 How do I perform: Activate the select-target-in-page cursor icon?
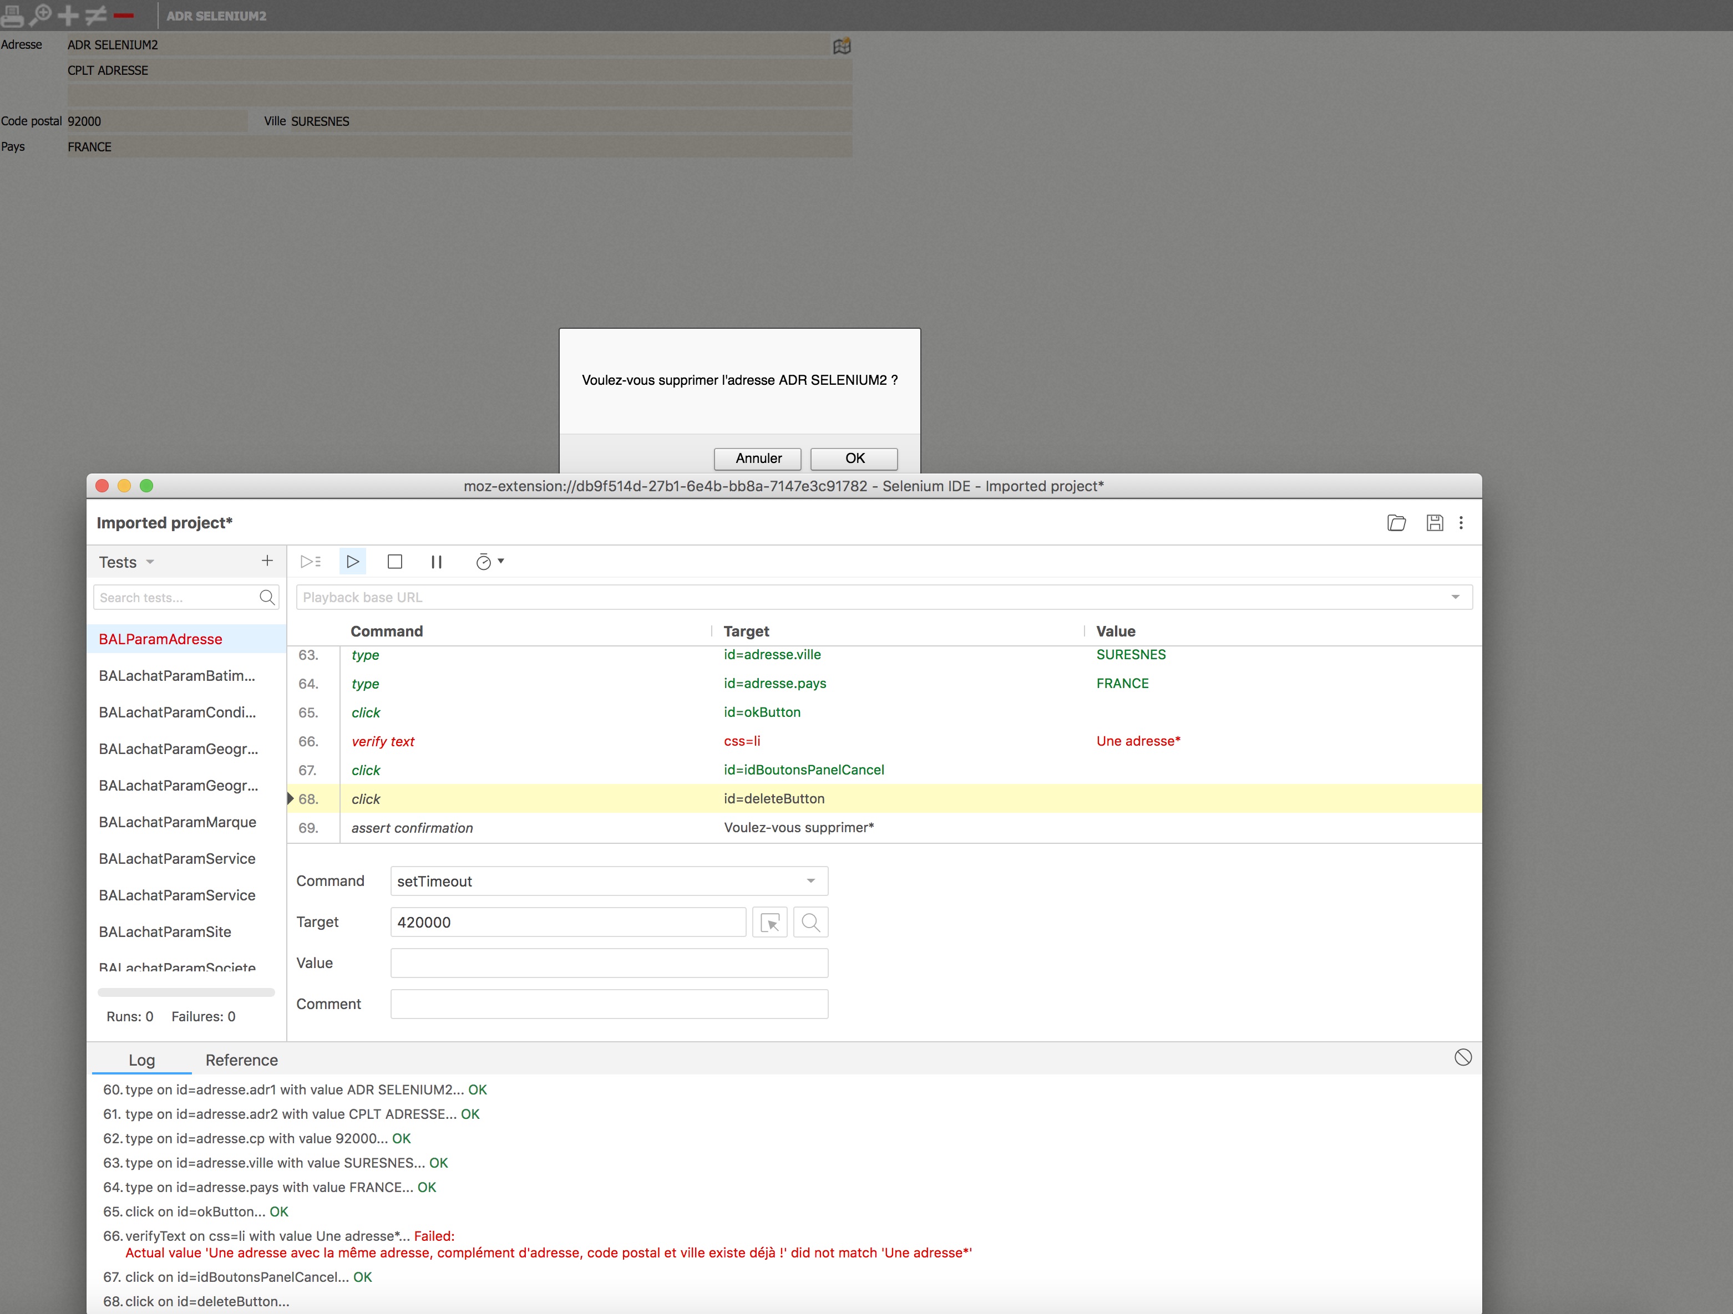pyautogui.click(x=770, y=921)
